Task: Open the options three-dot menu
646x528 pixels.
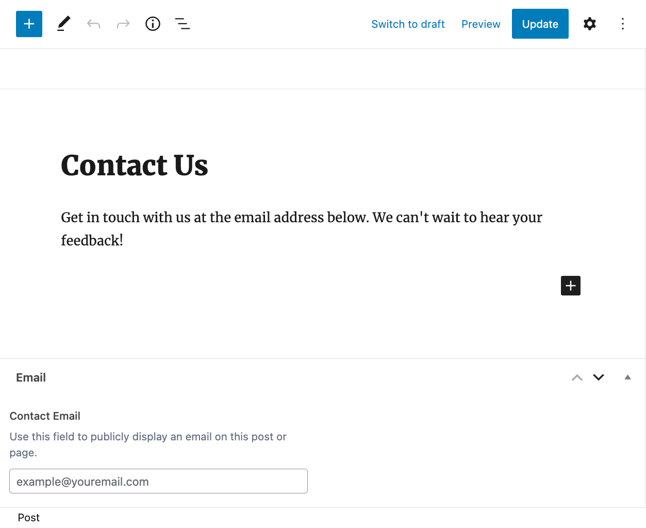Action: click(623, 24)
